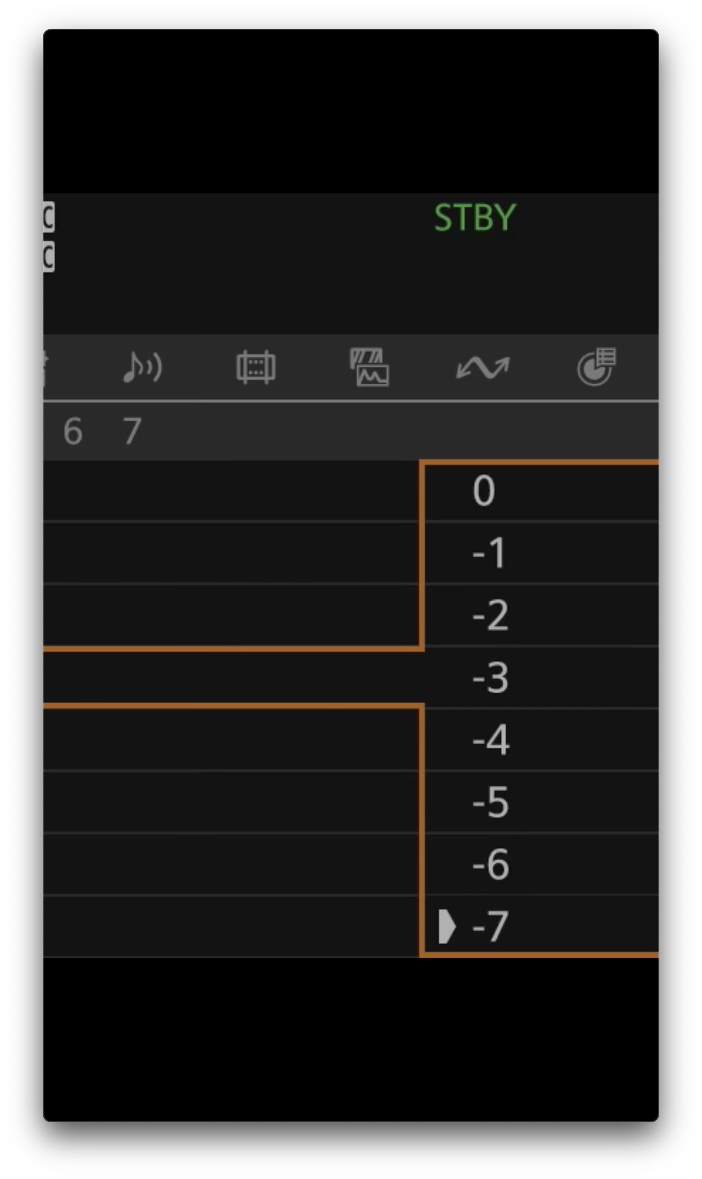Select the 0 value option
This screenshot has height=1179, width=702.
(x=484, y=491)
